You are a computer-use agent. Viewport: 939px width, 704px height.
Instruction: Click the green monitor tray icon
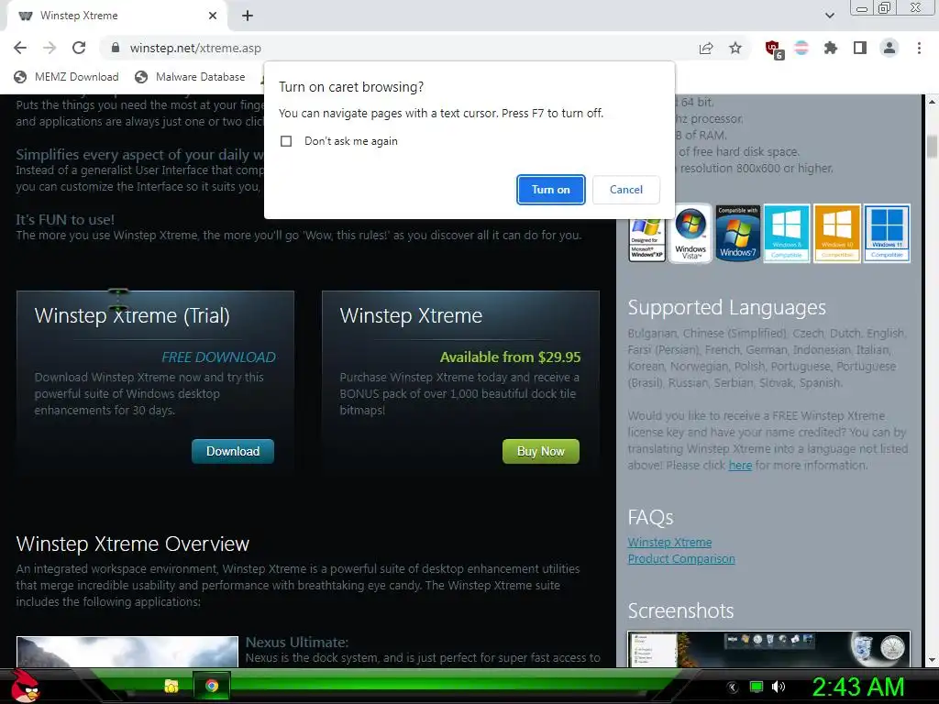click(x=757, y=687)
